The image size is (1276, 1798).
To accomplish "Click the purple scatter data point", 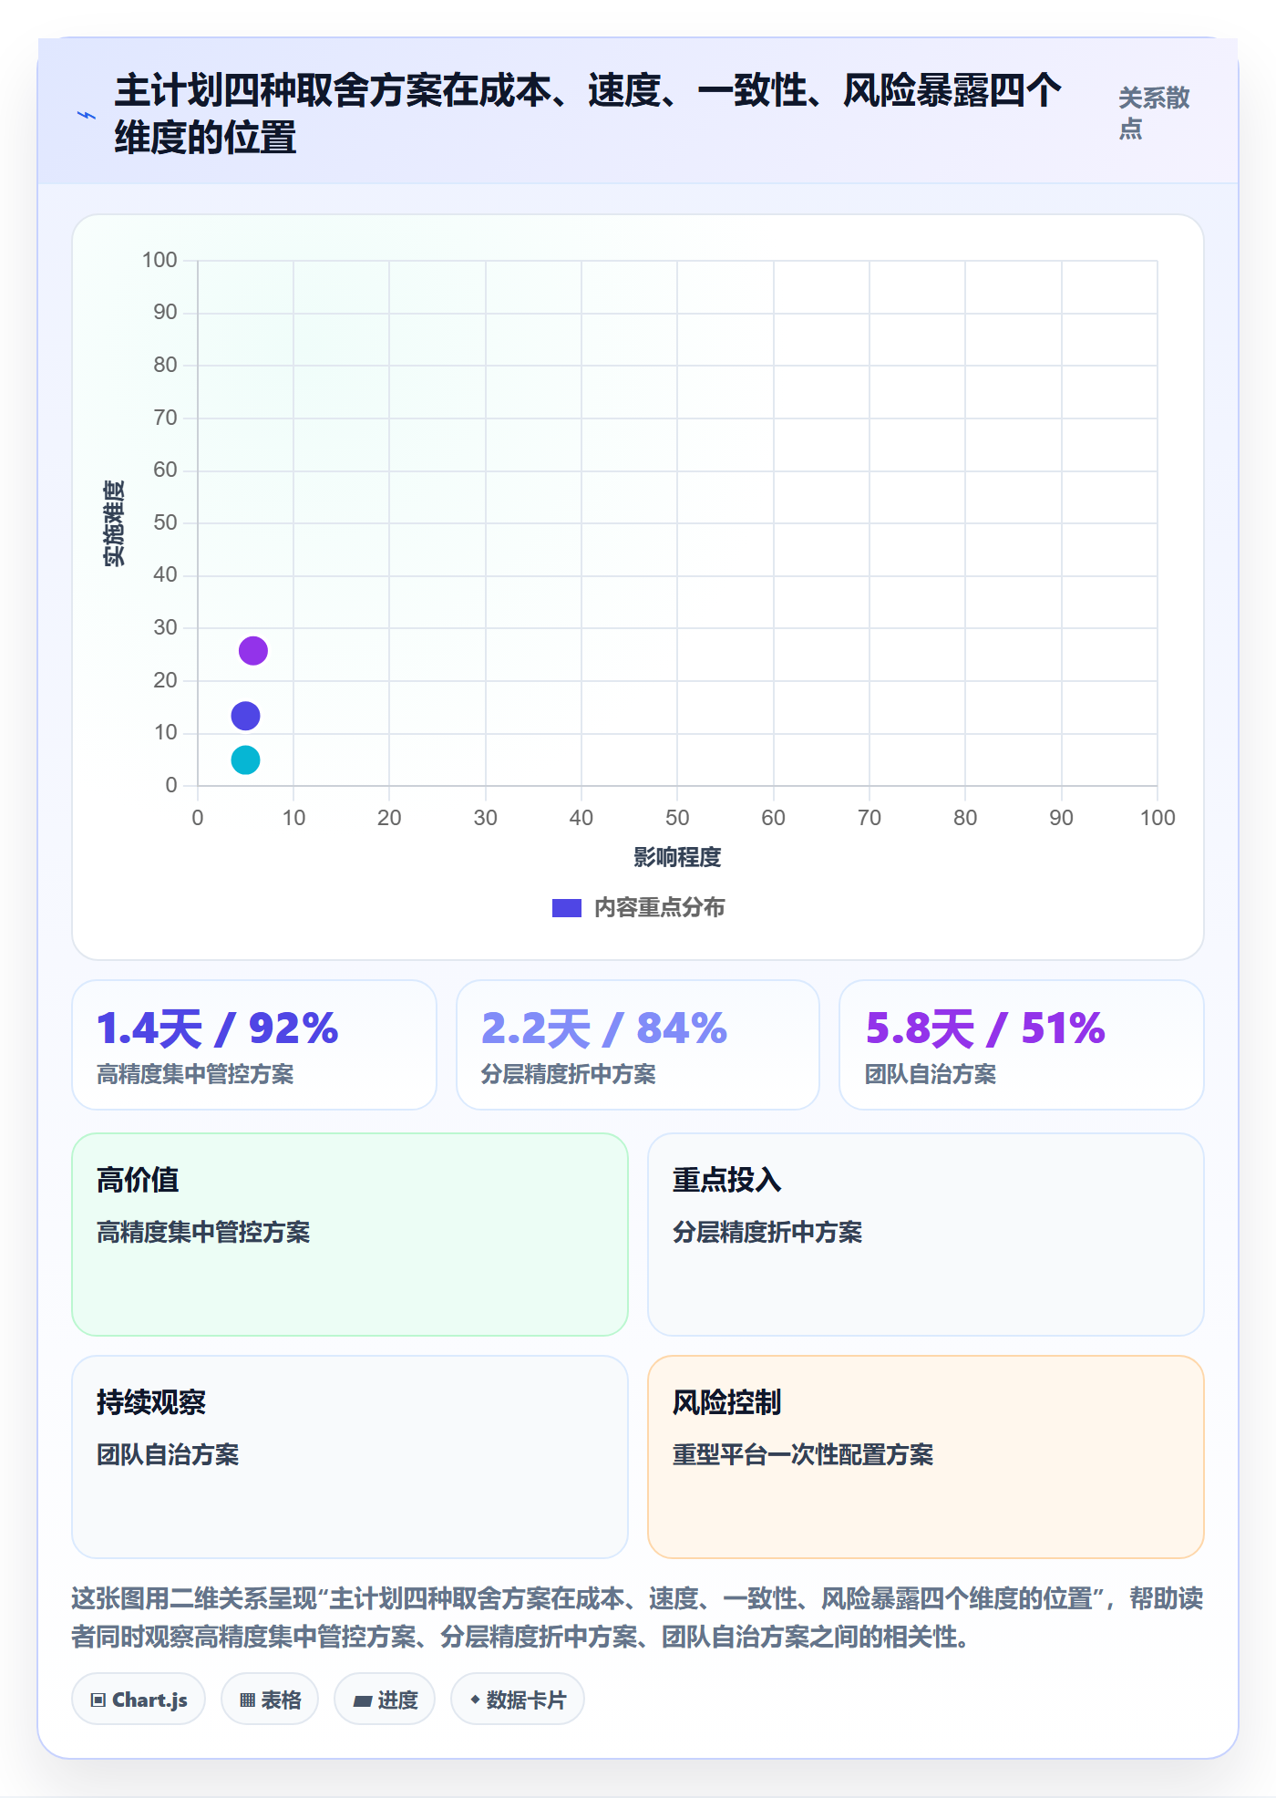I will tap(253, 651).
